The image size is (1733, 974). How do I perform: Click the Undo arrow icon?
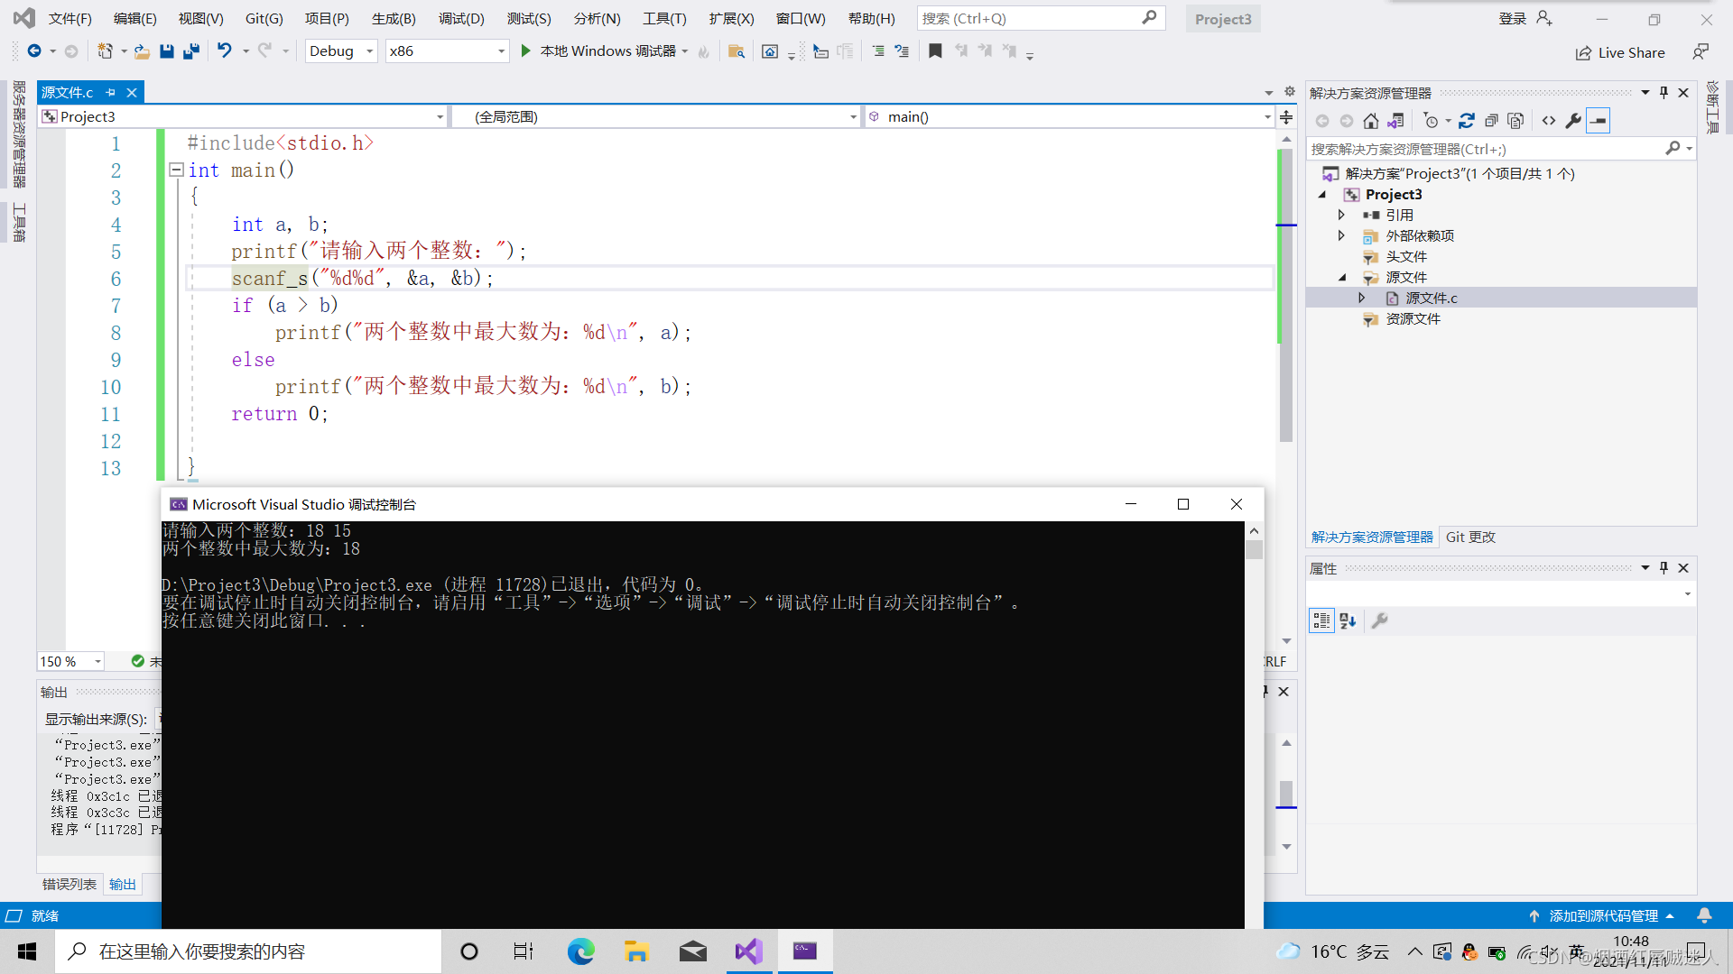point(225,51)
